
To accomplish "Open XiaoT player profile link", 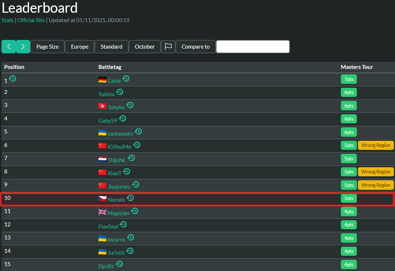I will pyautogui.click(x=114, y=173).
